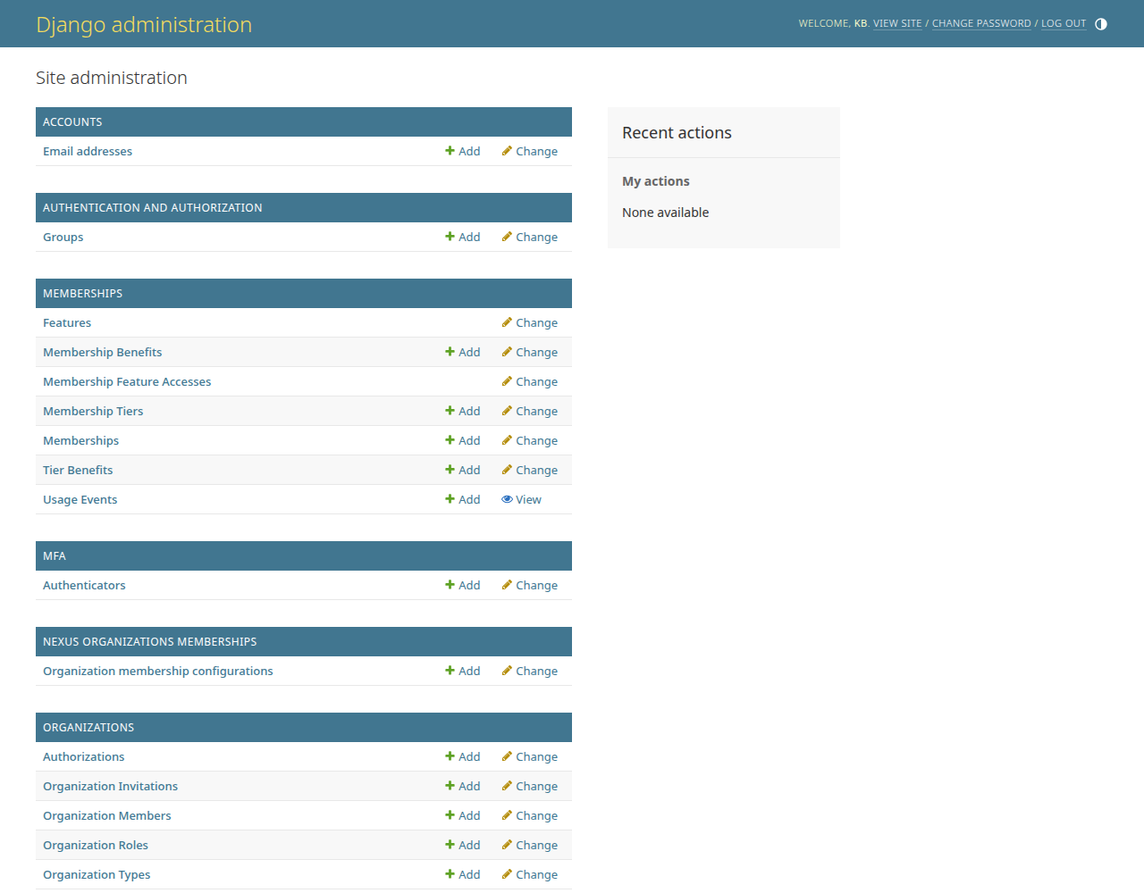Add an Organization Role
1144x893 pixels.
[x=463, y=845]
